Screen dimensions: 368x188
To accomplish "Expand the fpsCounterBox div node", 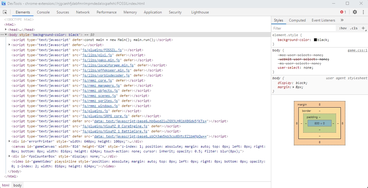I will 10,156.
